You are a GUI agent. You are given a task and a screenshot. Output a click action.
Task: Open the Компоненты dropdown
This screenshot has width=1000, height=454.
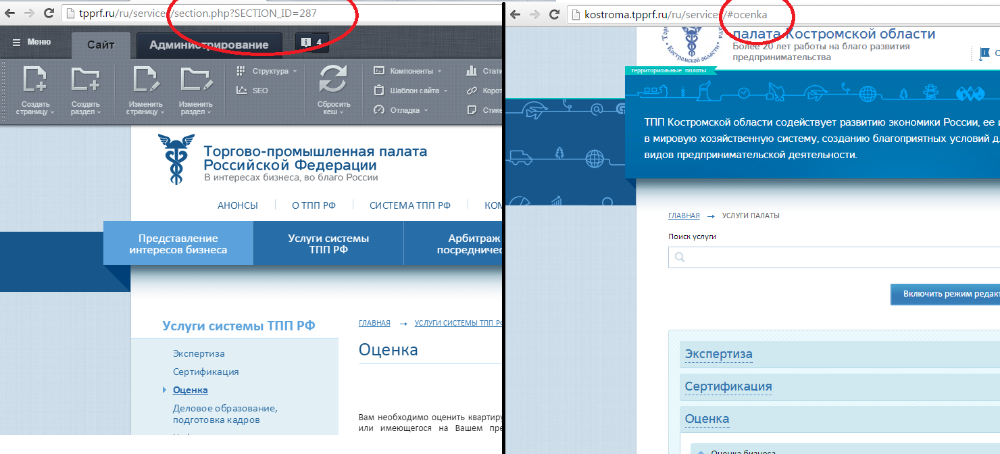pyautogui.click(x=407, y=71)
